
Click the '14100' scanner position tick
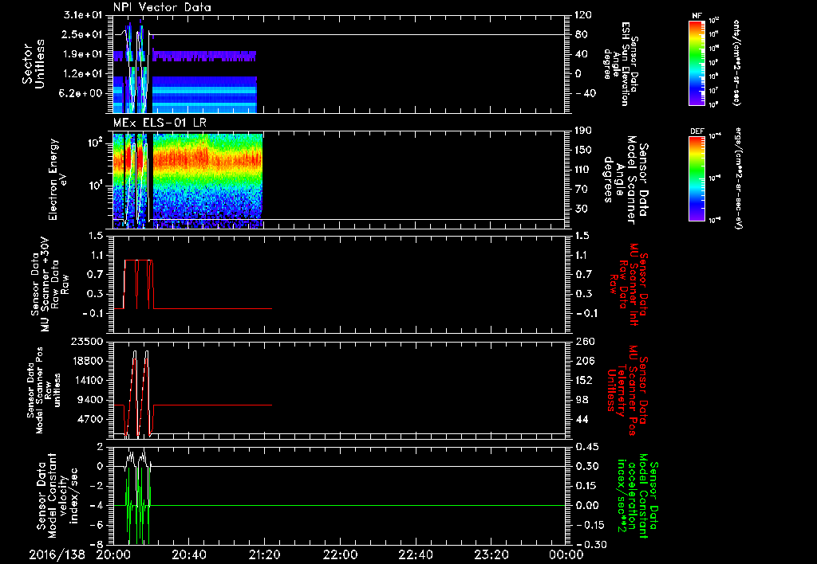(89, 380)
